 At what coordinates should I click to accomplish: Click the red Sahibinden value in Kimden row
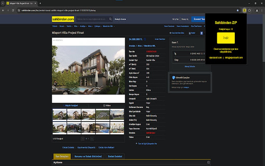(x=151, y=133)
